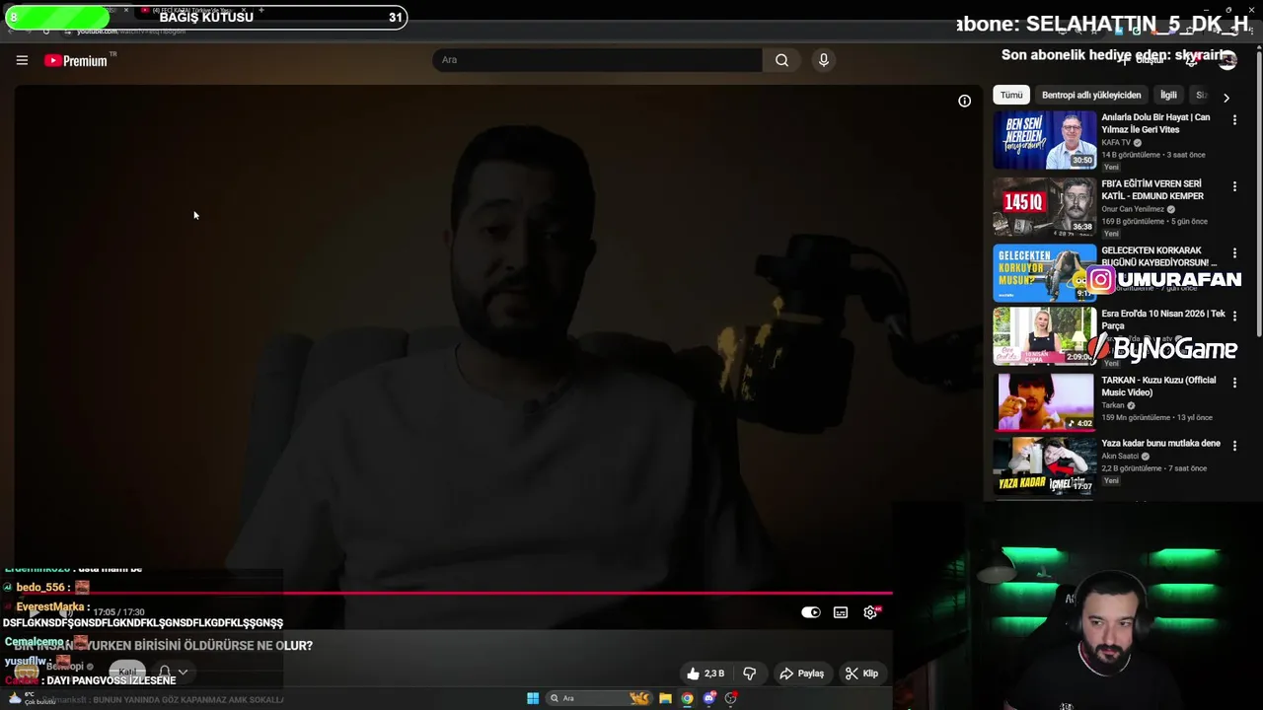
Task: Show video info card icon
Action: 964,101
